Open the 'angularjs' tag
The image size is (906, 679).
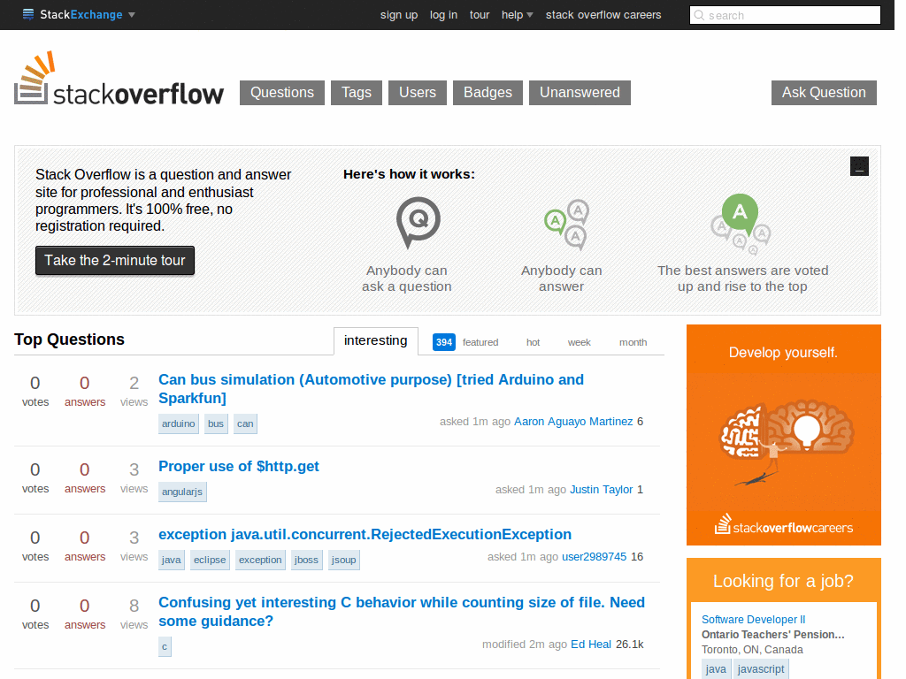[182, 492]
